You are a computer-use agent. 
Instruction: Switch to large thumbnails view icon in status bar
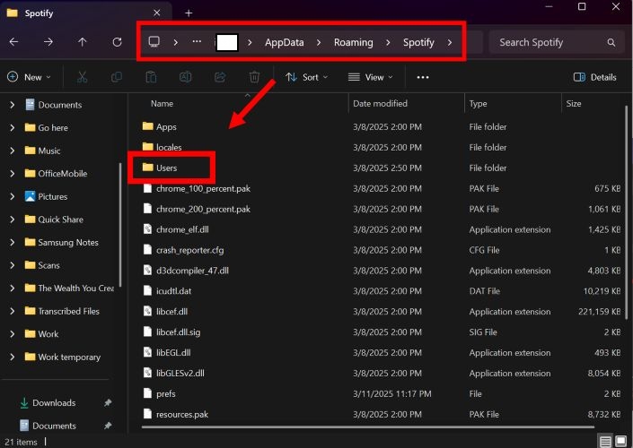(x=621, y=442)
